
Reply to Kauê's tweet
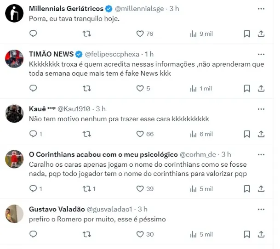click(x=33, y=134)
